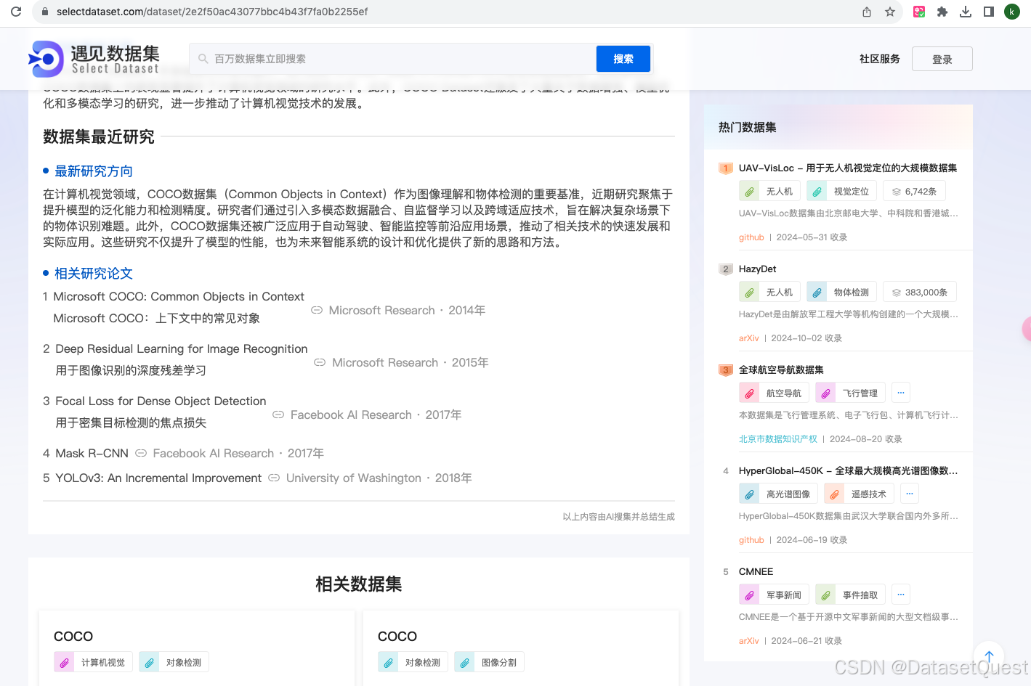The height and width of the screenshot is (686, 1031).
Task: Expand more tags for CMNEE
Action: tap(901, 595)
